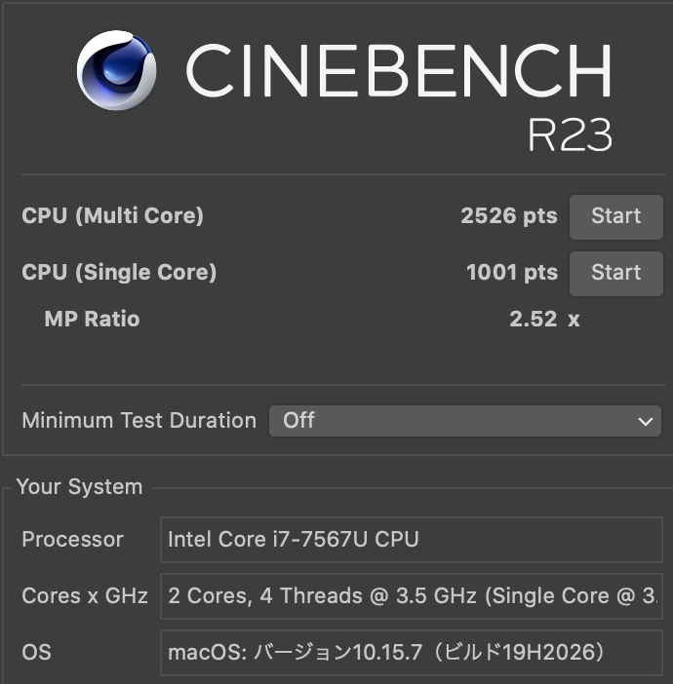Click the 2526 pts multi core score

click(508, 216)
